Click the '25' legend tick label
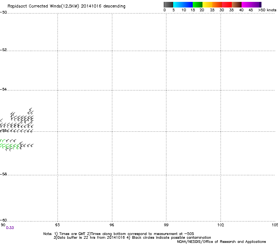The height and width of the screenshot is (244, 278). (212, 10)
